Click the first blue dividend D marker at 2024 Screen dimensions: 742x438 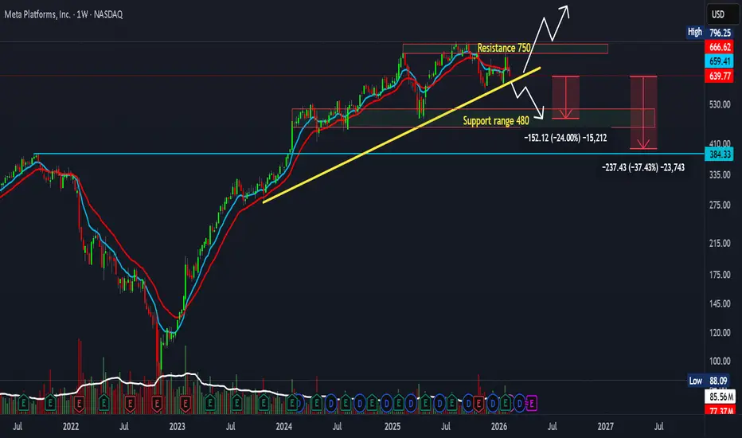click(x=300, y=404)
